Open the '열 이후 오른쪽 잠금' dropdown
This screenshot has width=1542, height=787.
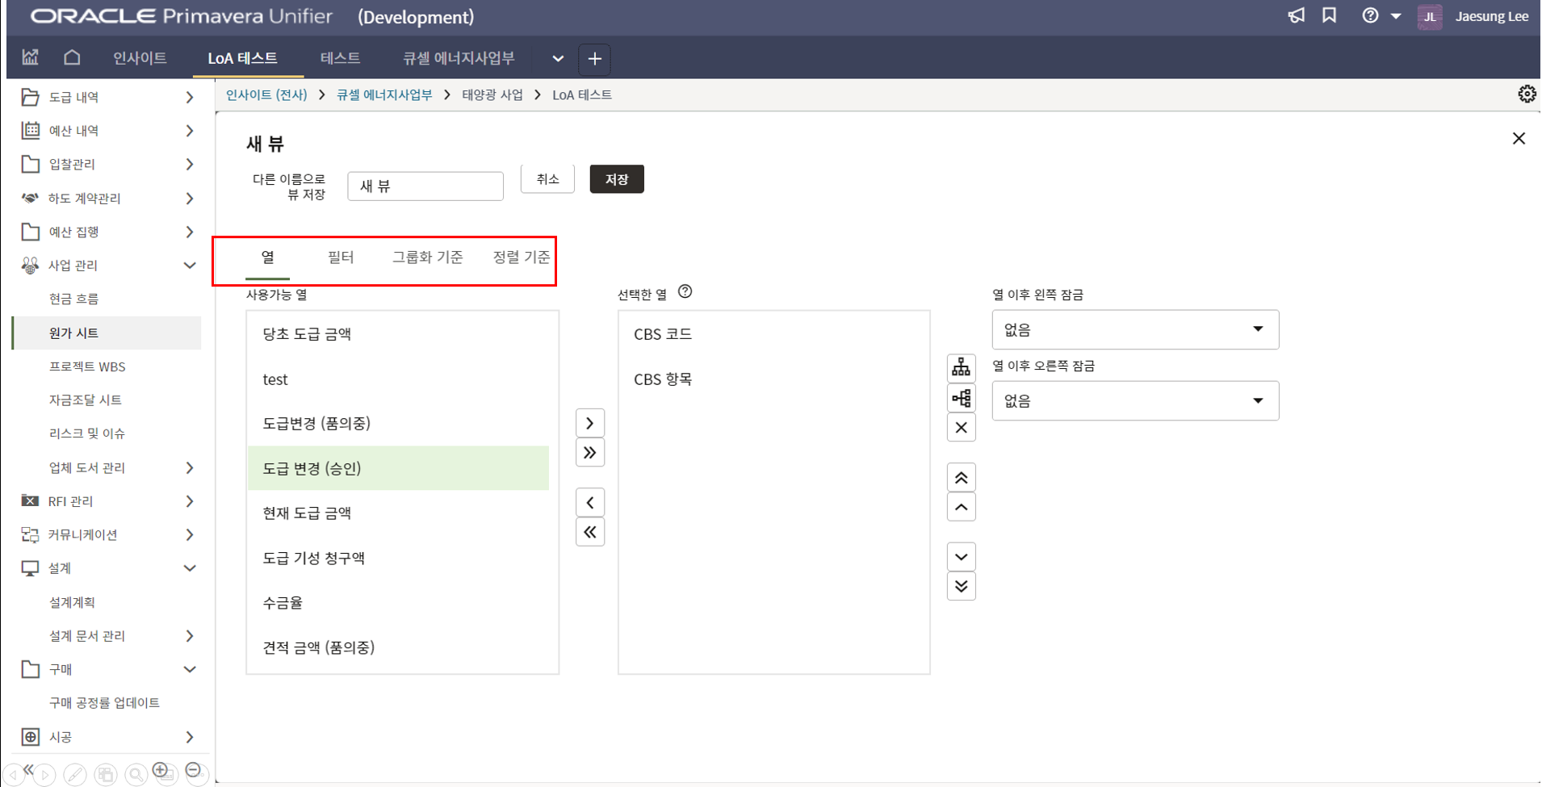(1134, 401)
